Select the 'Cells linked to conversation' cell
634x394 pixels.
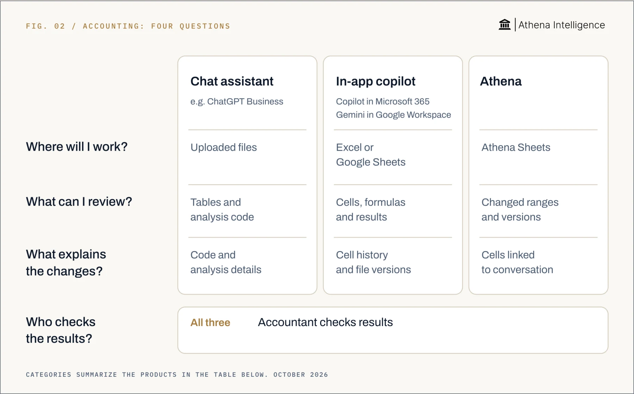[517, 262]
